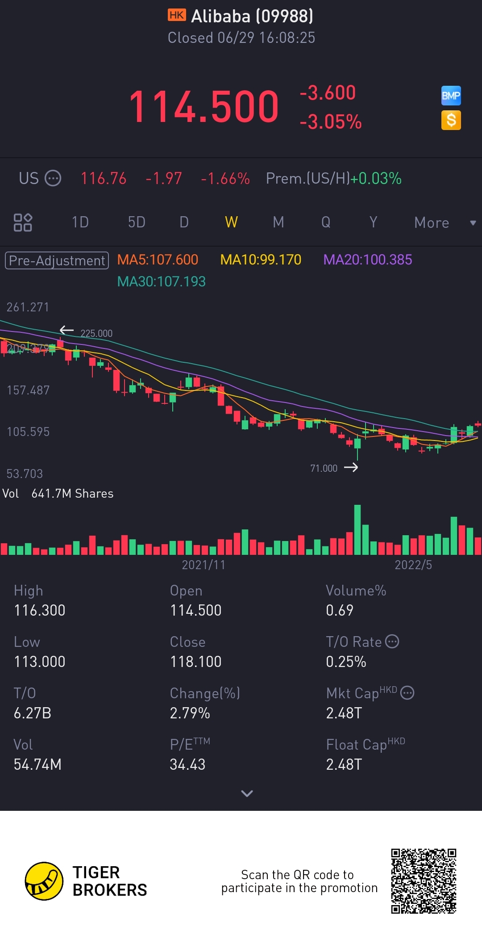This screenshot has height=952, width=482.
Task: Switch to the 1D chart tab
Action: coord(80,222)
